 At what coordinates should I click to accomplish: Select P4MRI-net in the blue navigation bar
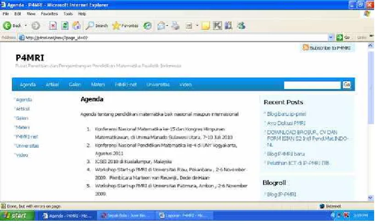pos(126,84)
